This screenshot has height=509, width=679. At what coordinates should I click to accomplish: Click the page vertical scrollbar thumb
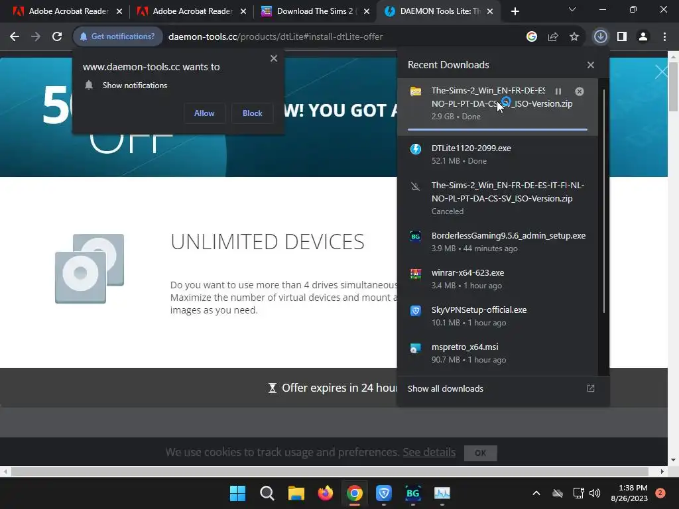pos(674,87)
